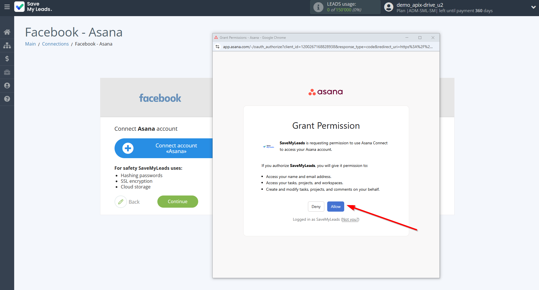Viewport: 539px width, 290px height.
Task: Click Connect account «Asana» button
Action: point(164,148)
